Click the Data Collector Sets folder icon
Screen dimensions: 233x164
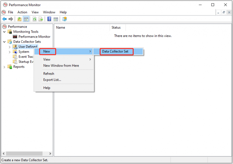pos(10,41)
